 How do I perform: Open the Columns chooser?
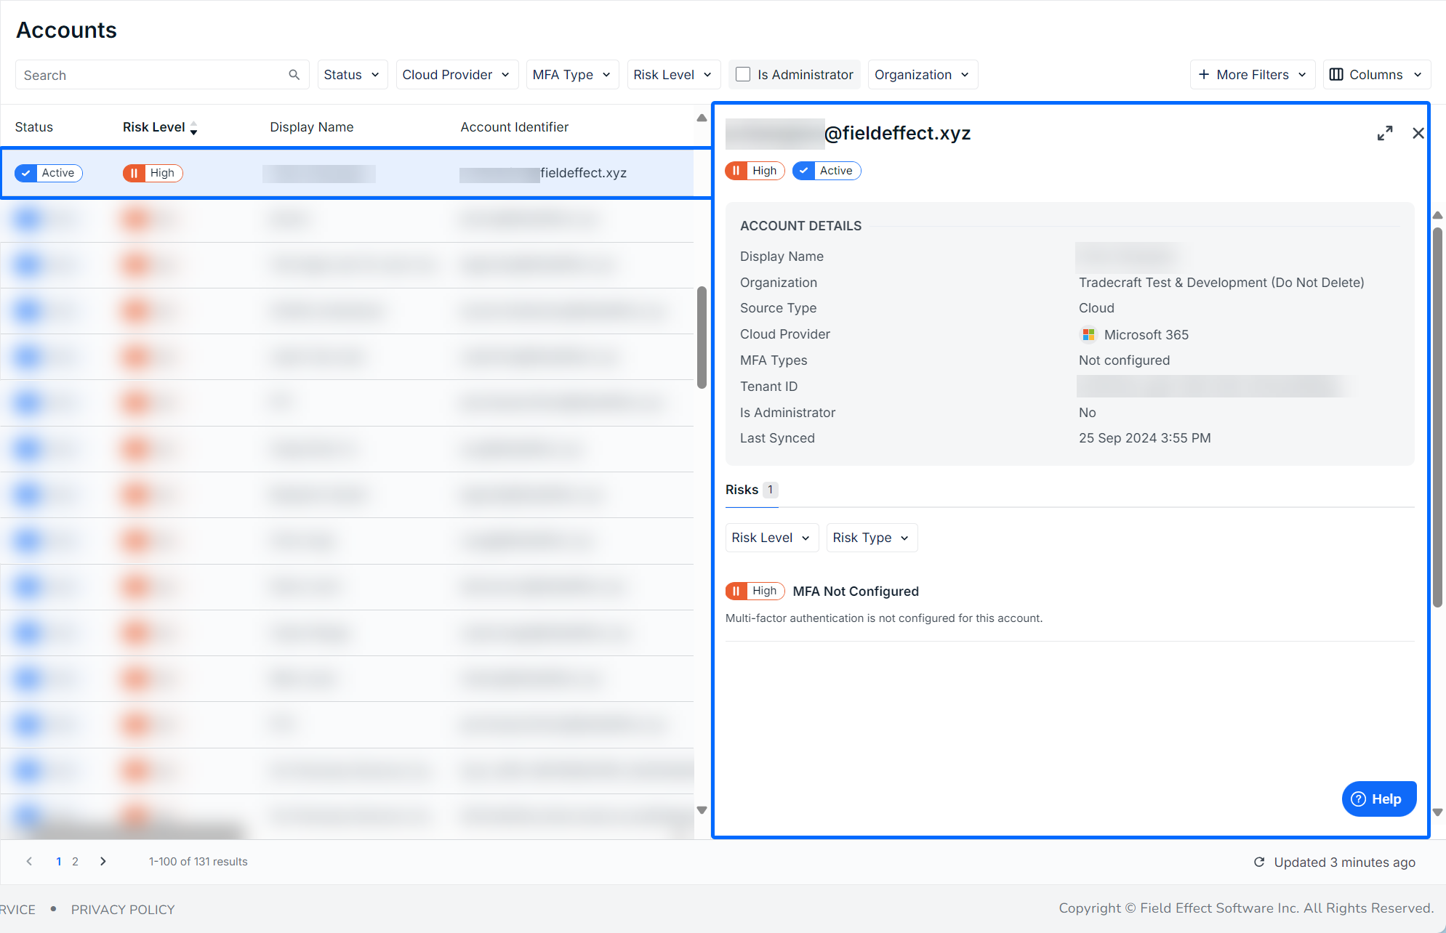(x=1375, y=75)
